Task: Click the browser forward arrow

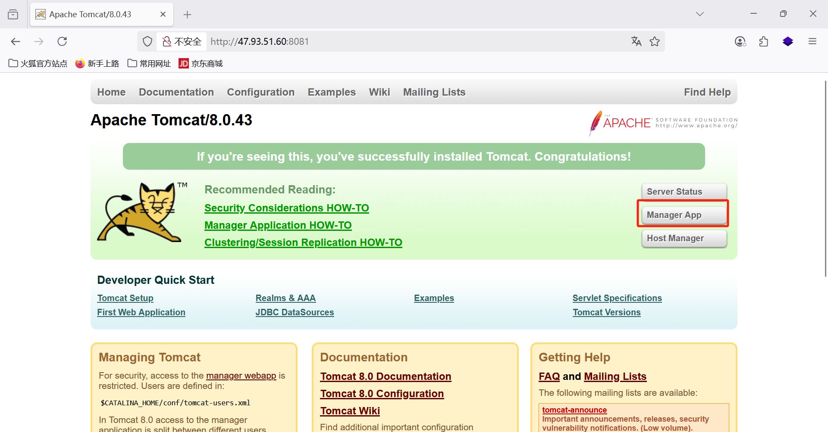Action: 39,41
